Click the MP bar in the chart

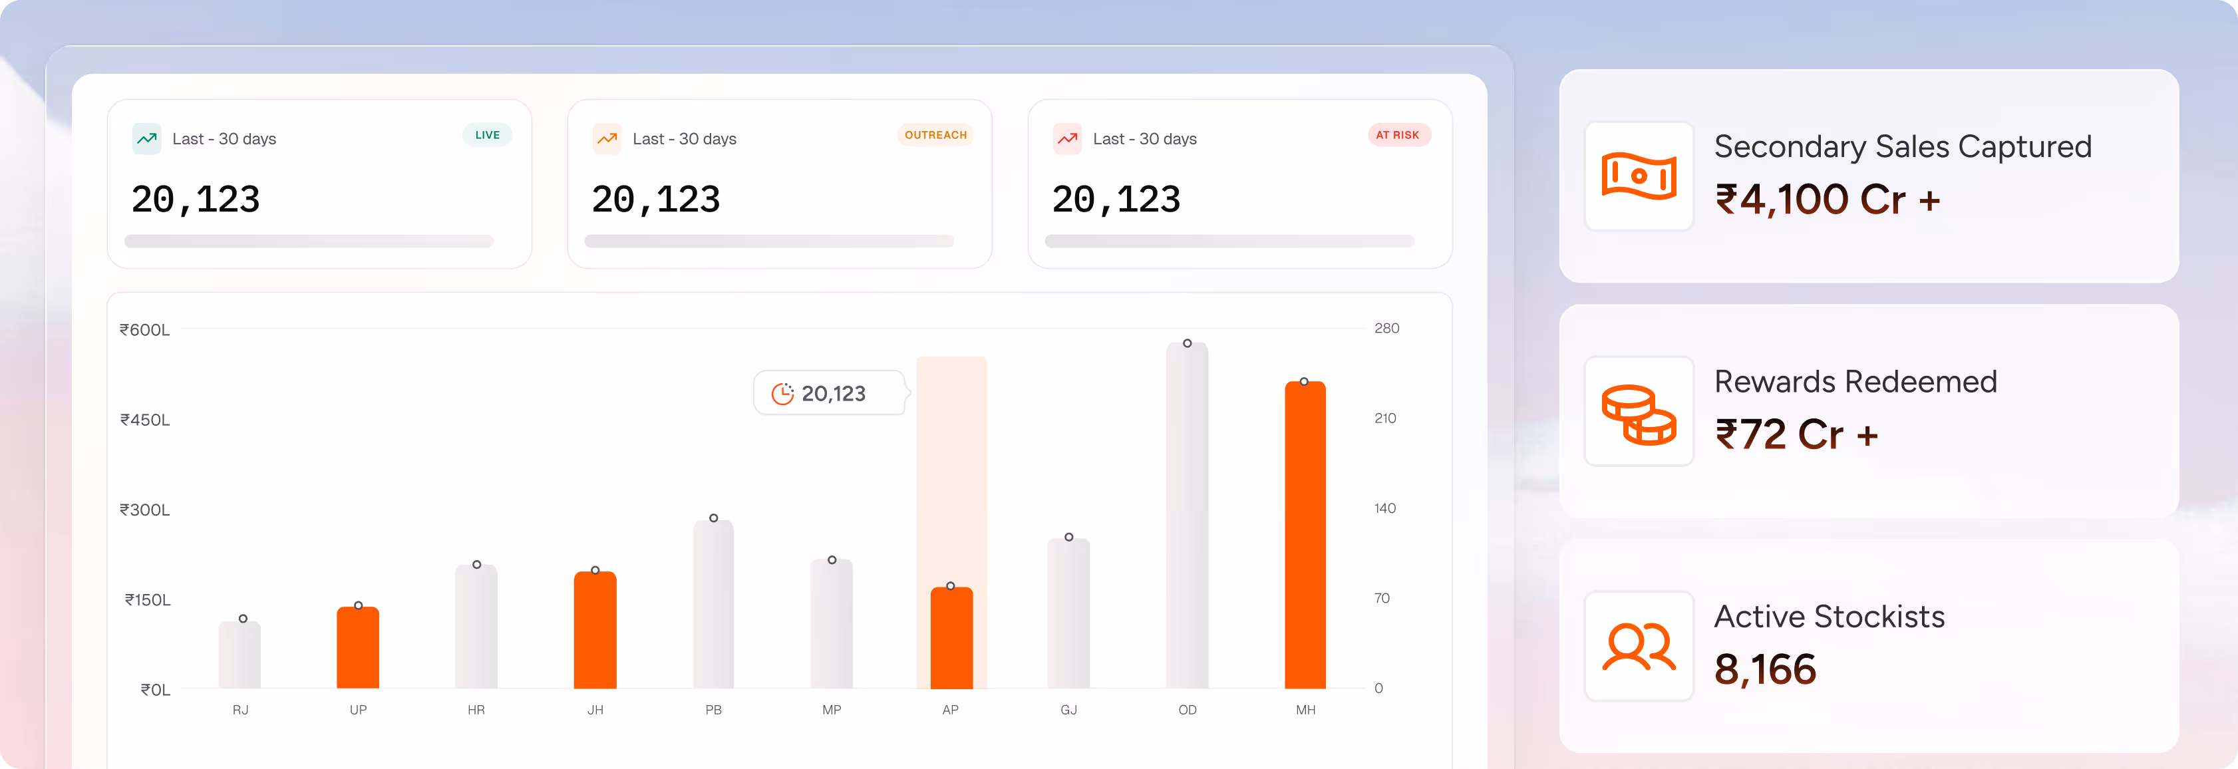coord(832,624)
